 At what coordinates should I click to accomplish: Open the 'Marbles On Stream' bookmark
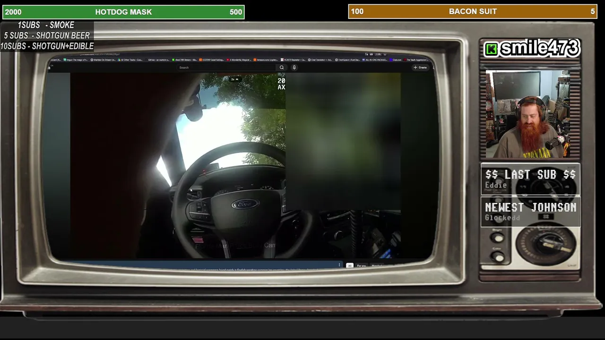click(103, 60)
